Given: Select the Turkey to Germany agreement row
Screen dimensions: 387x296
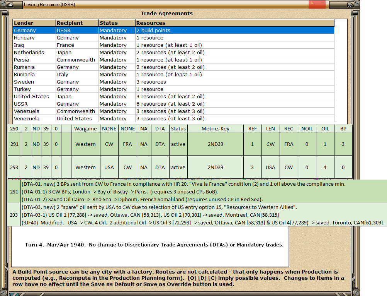Looking at the screenshot, I should click(173, 89).
